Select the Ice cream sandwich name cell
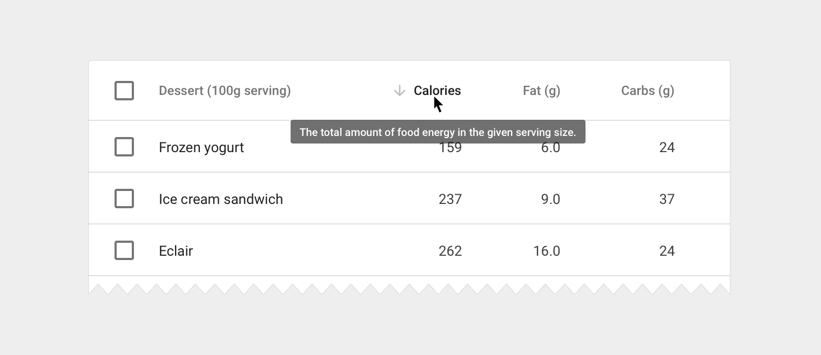The height and width of the screenshot is (355, 821). point(220,199)
